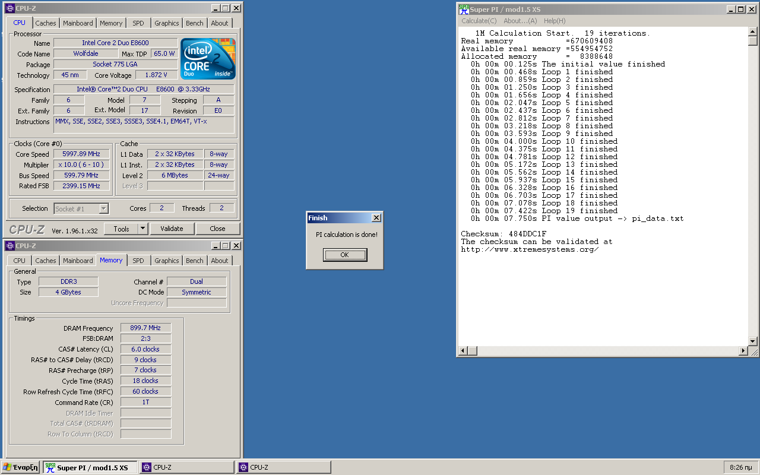The height and width of the screenshot is (475, 760).
Task: Click memory Type value DDR3
Action: [68, 281]
